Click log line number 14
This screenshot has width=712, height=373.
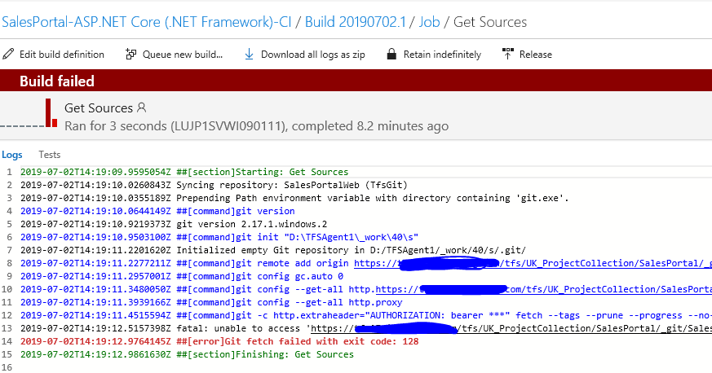coord(7,341)
